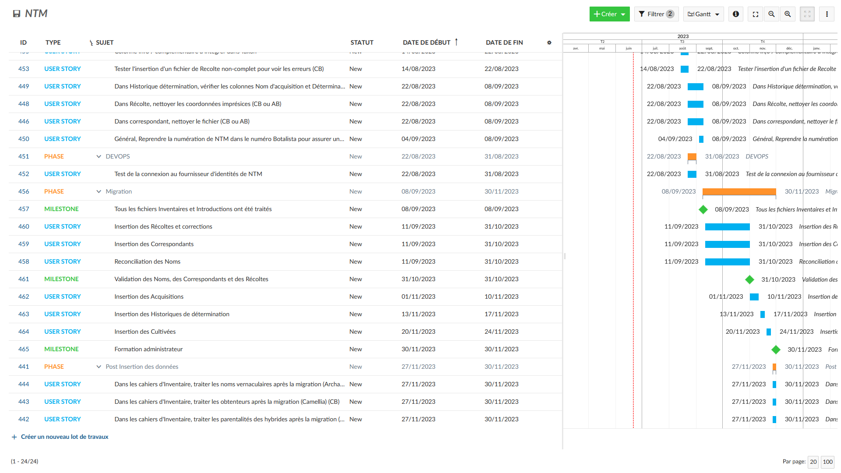This screenshot has height=473, width=841.
Task: Click the save icon next to NTM title
Action: [17, 14]
